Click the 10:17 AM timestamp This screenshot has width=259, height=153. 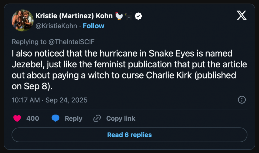(x=26, y=100)
